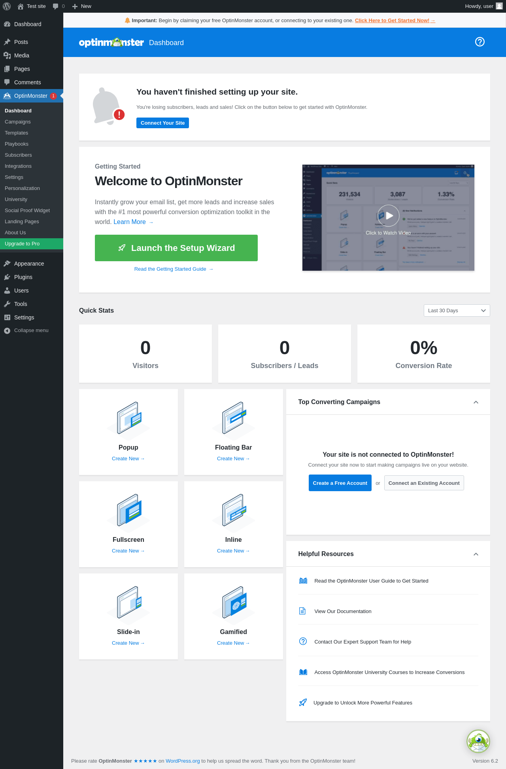The image size is (506, 769).
Task: Click the Upgrade to Pro sidebar item
Action: pos(32,244)
